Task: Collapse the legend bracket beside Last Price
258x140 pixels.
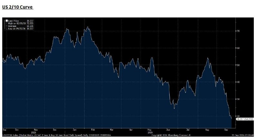Action: tap(5, 21)
